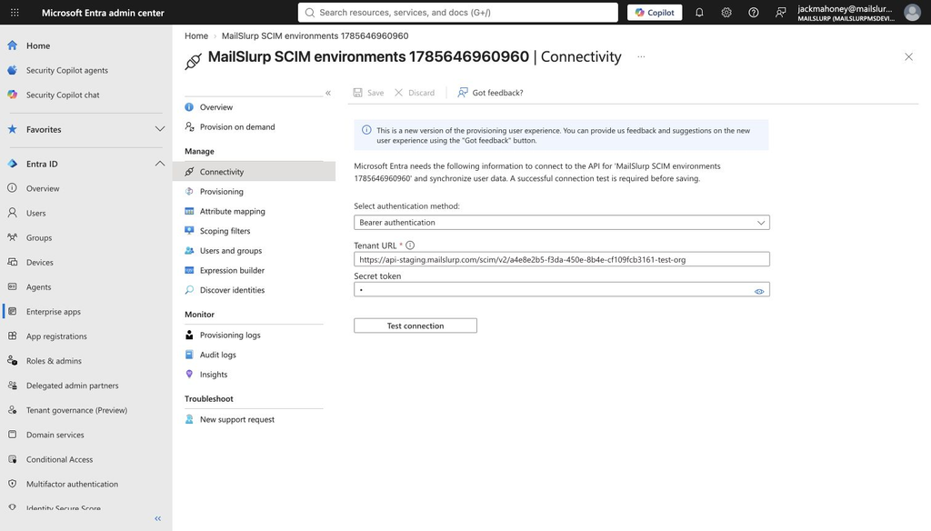Viewport: 931px width, 531px height.
Task: Click the Provisioning logs icon
Action: click(x=189, y=335)
